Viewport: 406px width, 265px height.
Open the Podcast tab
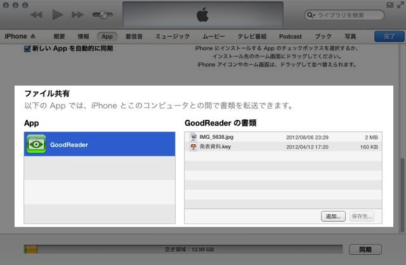(x=291, y=37)
